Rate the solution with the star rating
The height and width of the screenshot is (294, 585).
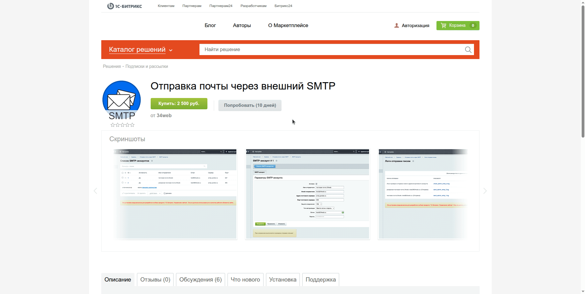[x=122, y=125]
